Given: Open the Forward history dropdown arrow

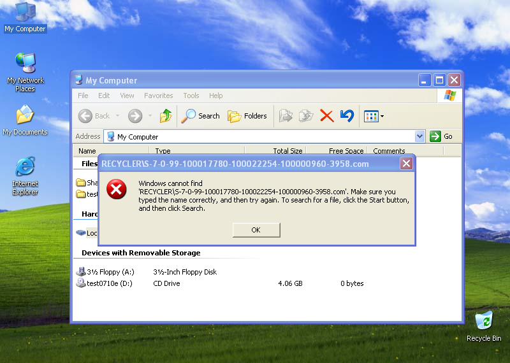Looking at the screenshot, I should pos(150,116).
